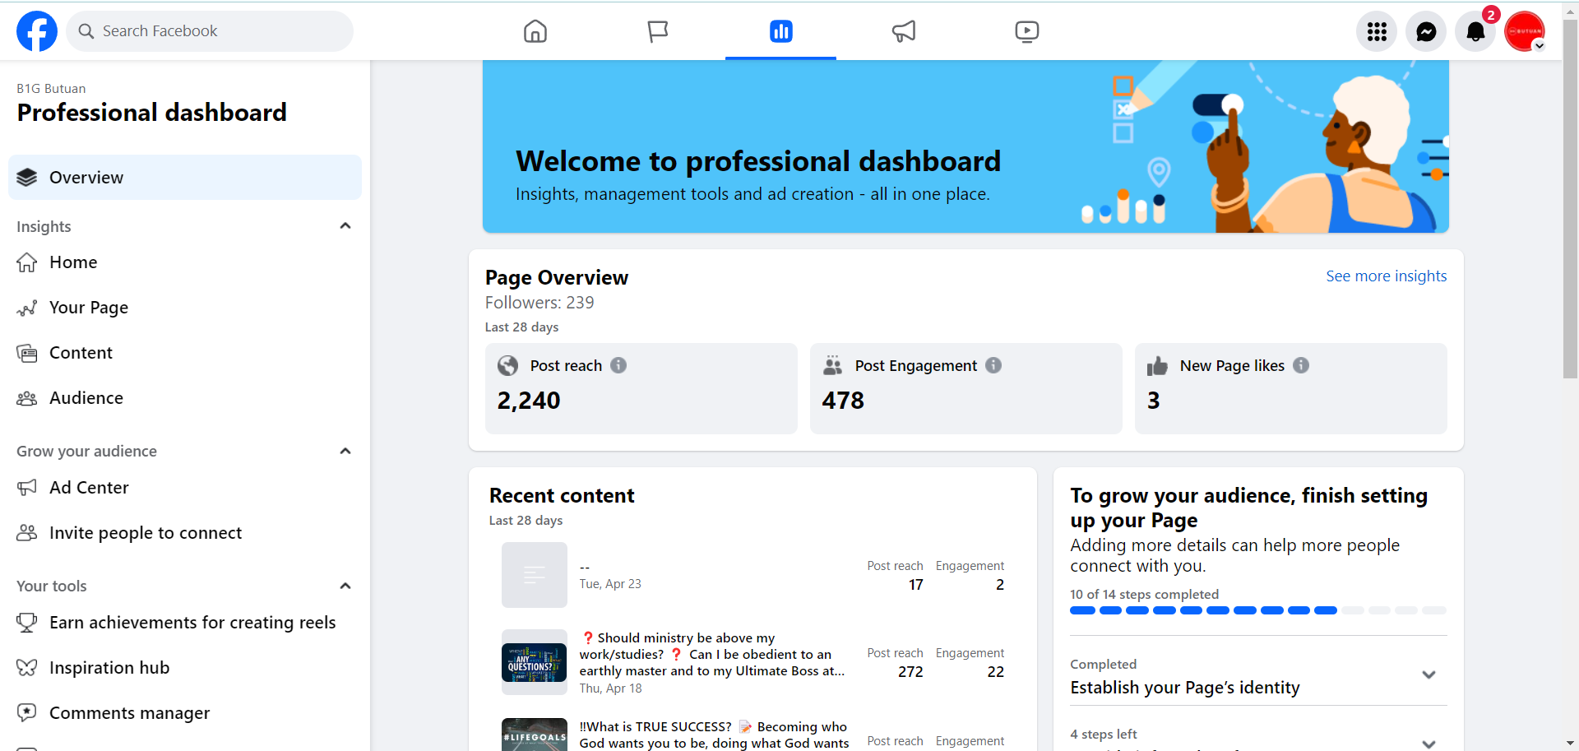Open Ad Center in sidebar
The width and height of the screenshot is (1579, 751).
tap(185, 488)
